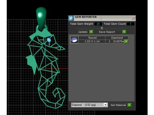Click the gem quantity cell showing 1
This screenshot has width=154, height=115.
tap(109, 41)
